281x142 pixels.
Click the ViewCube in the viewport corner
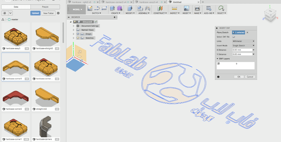click(270, 15)
